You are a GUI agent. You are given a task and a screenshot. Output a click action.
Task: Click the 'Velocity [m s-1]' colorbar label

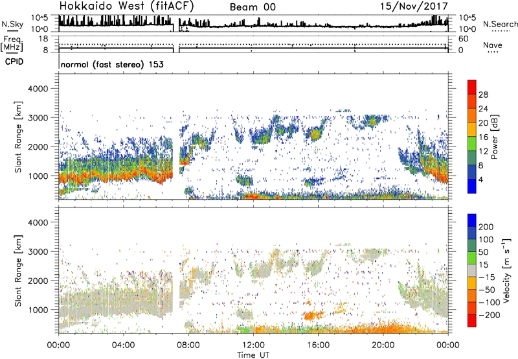click(506, 270)
